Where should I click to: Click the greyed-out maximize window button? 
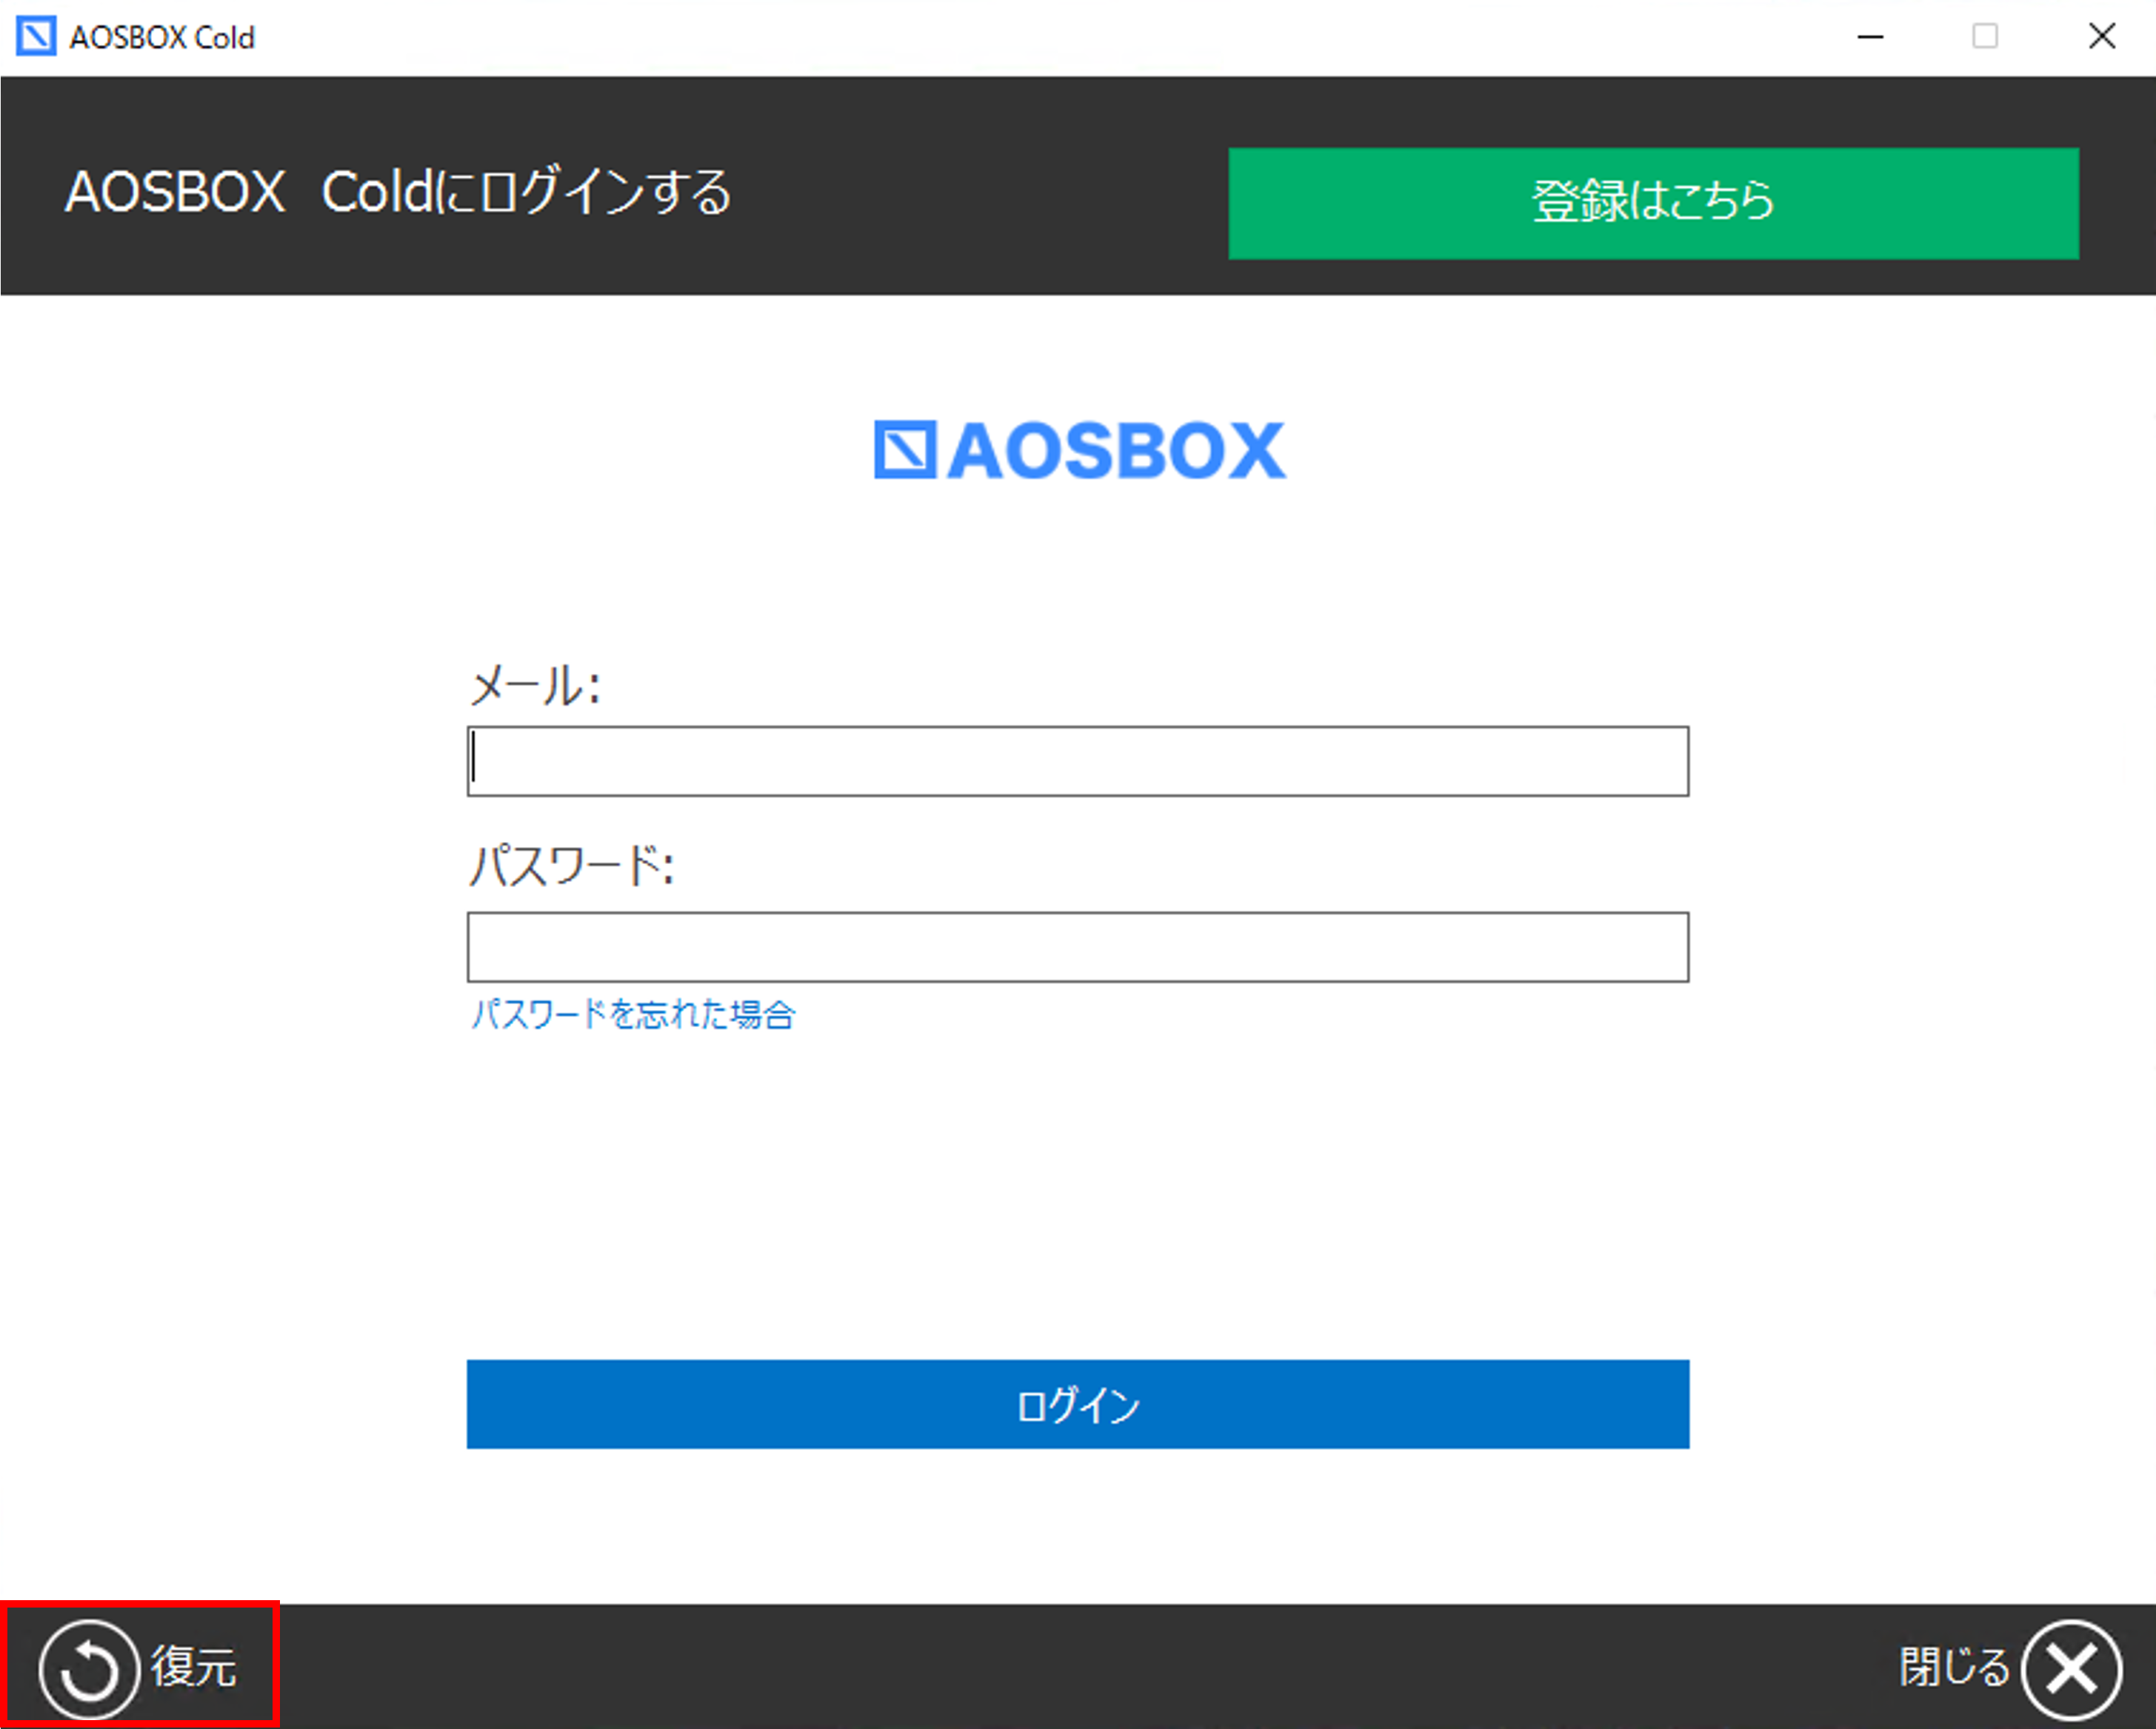(x=1985, y=37)
